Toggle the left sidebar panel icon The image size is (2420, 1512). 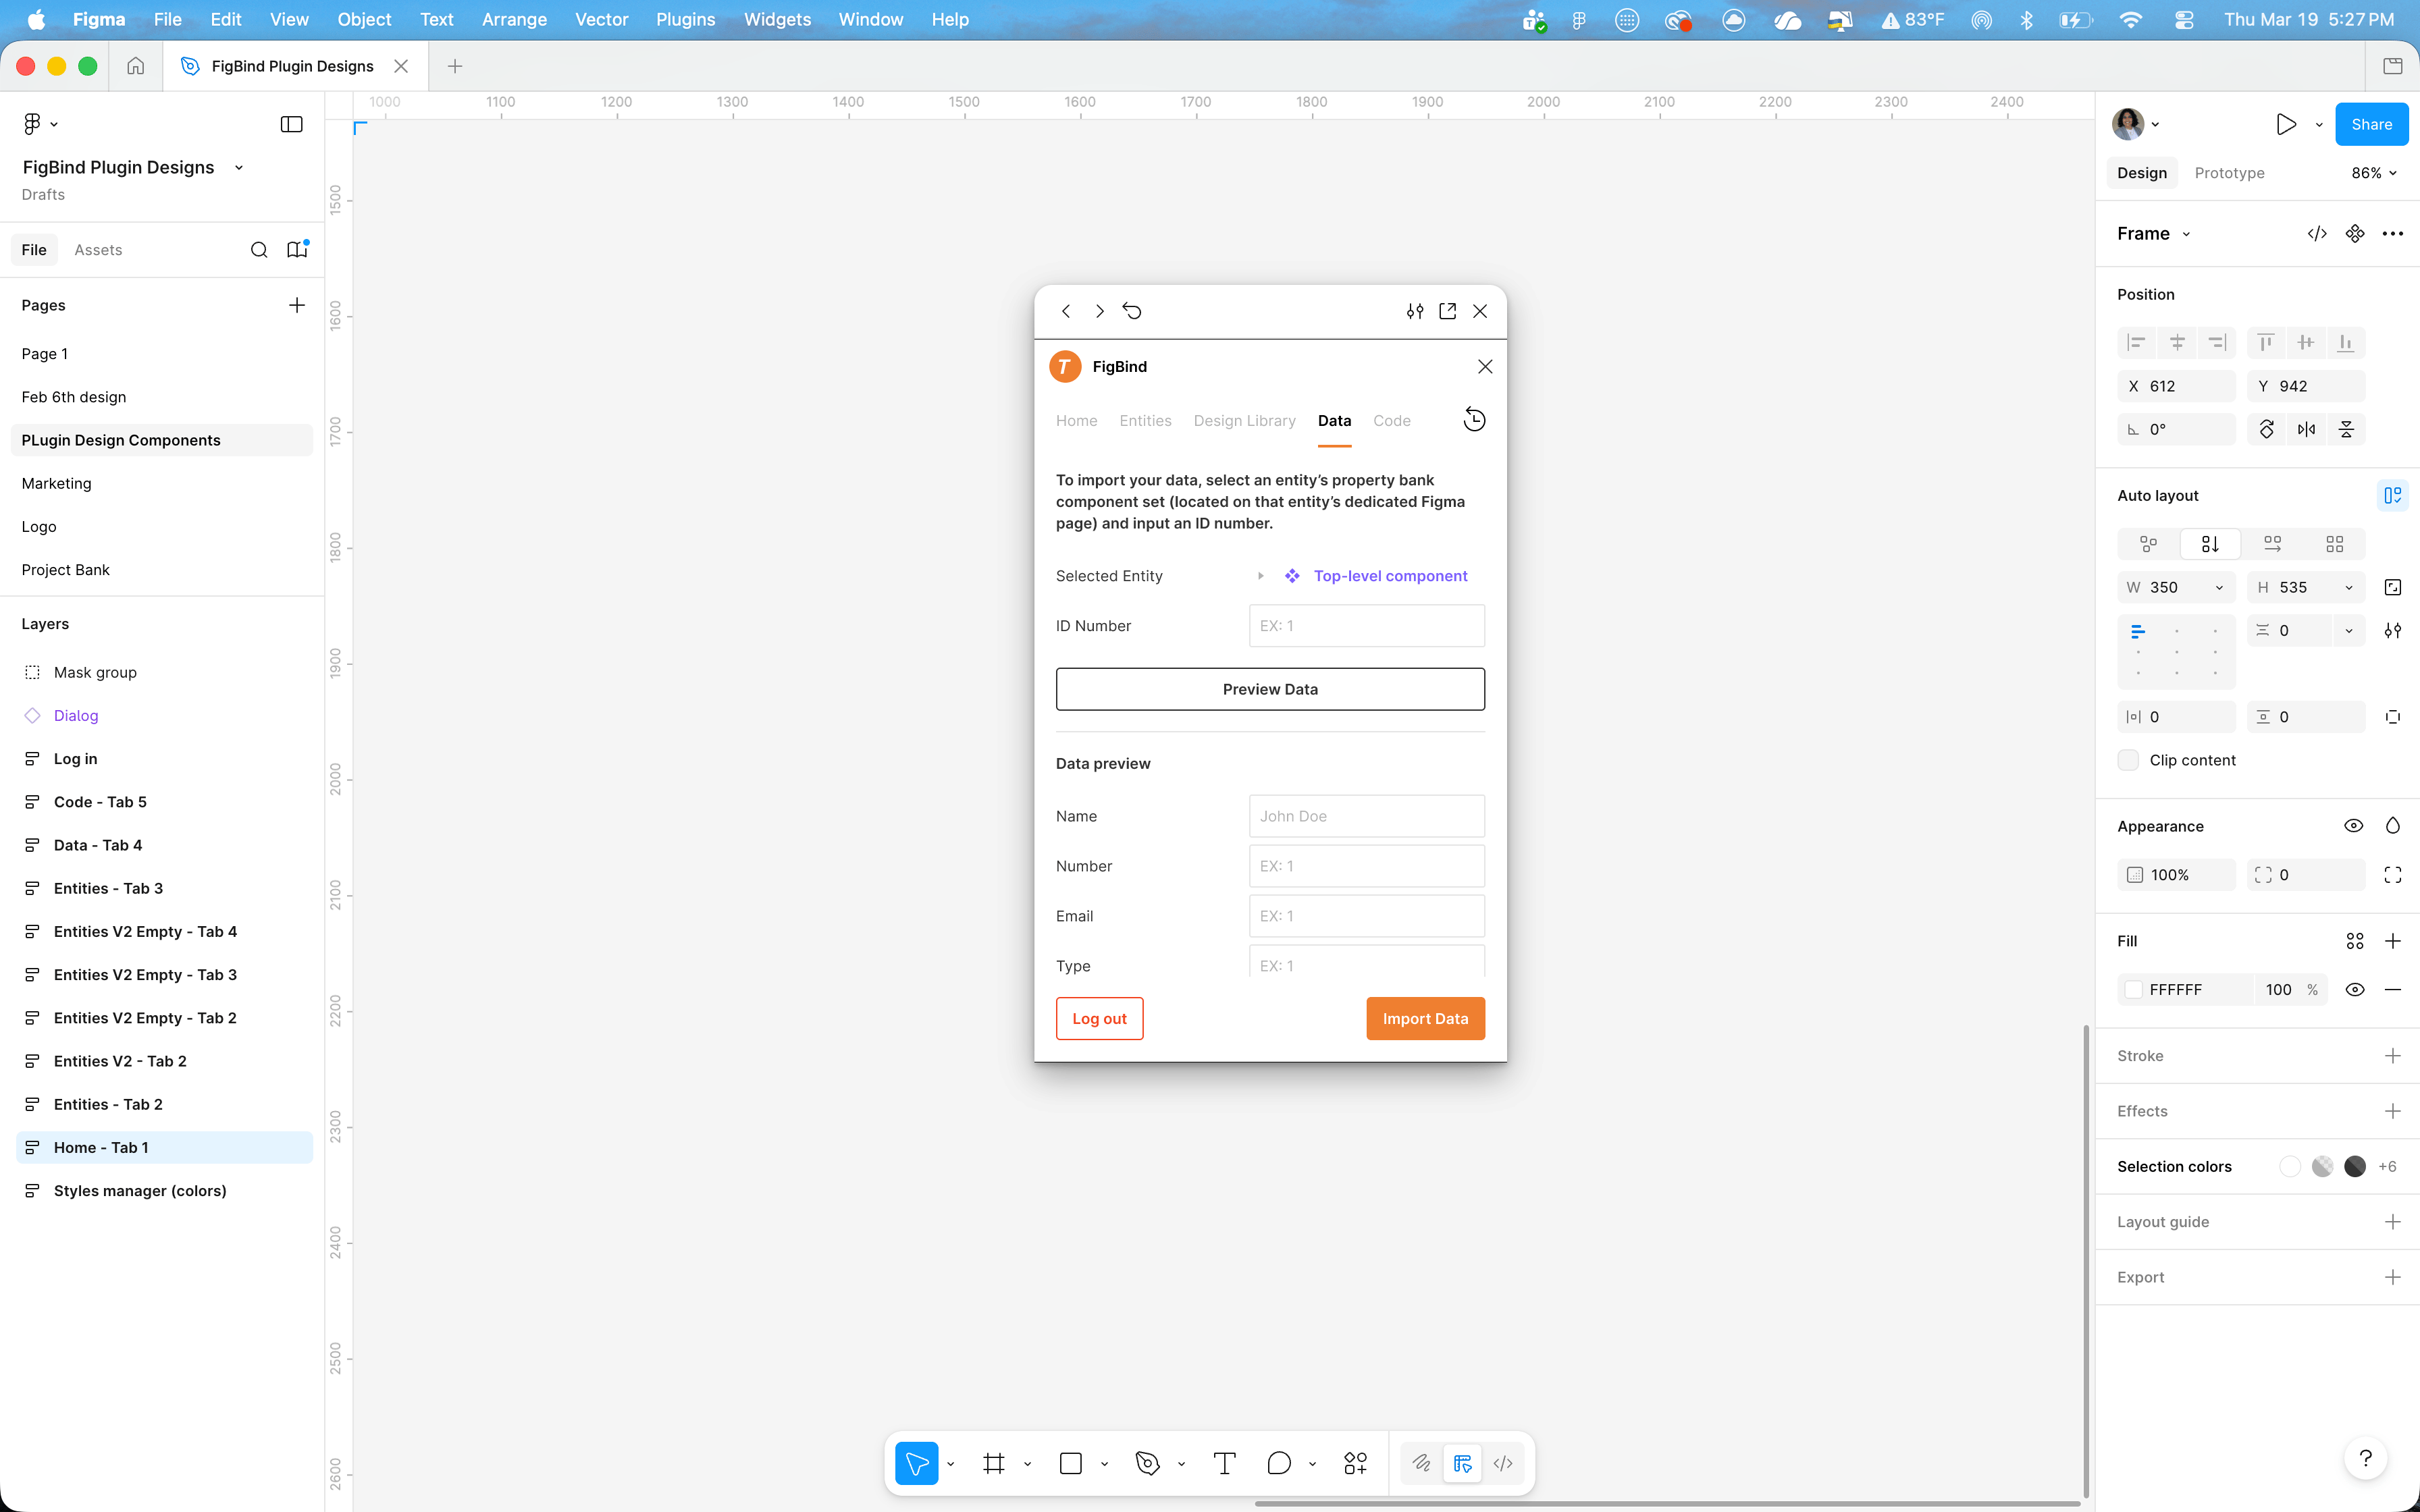tap(291, 124)
